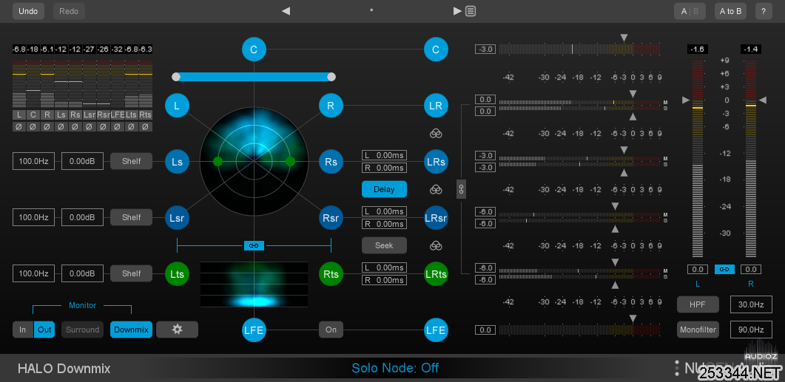785x382 pixels.
Task: Toggle the vertical link between output levels
Action: [x=461, y=189]
